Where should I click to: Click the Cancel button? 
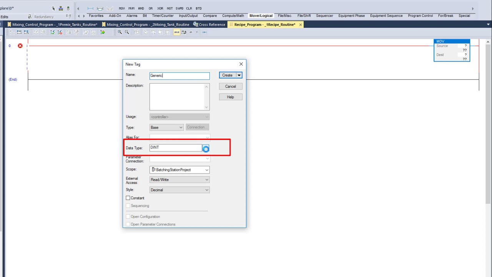pos(231,87)
